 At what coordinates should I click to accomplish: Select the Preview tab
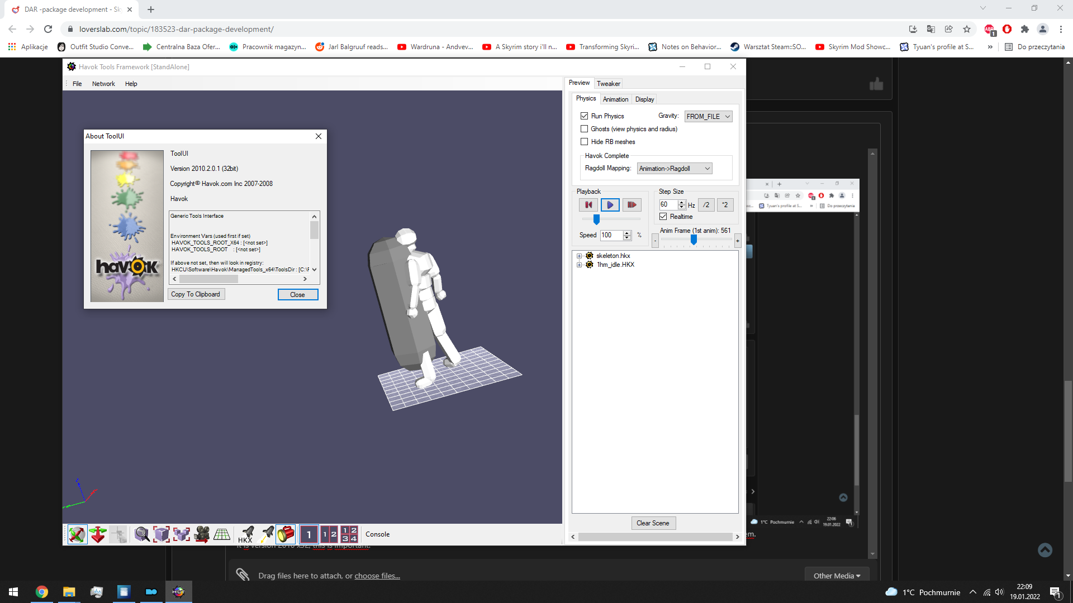579,83
